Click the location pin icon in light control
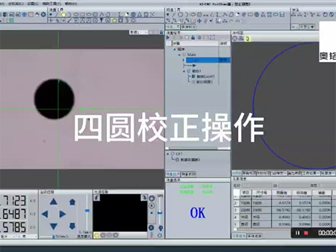The image size is (336, 252). click(x=161, y=228)
